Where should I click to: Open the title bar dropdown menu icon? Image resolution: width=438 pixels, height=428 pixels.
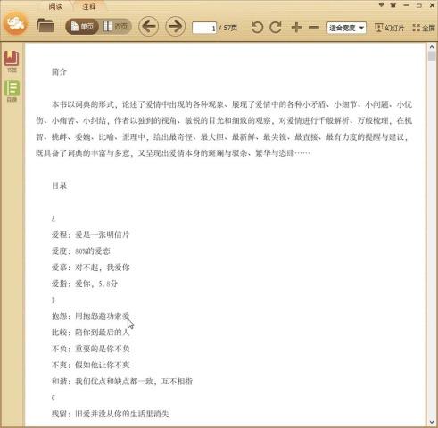tap(381, 5)
